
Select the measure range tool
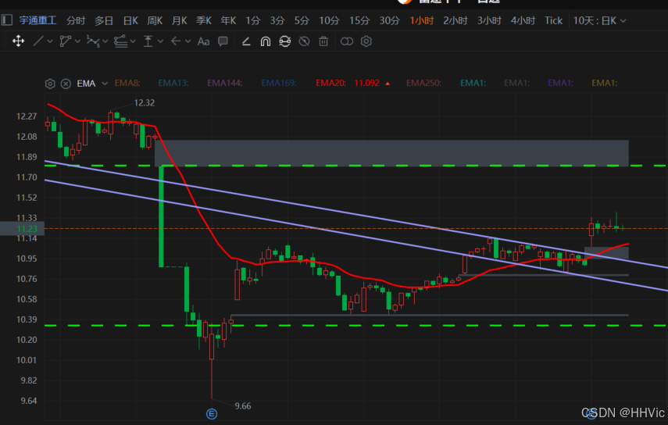tap(148, 41)
